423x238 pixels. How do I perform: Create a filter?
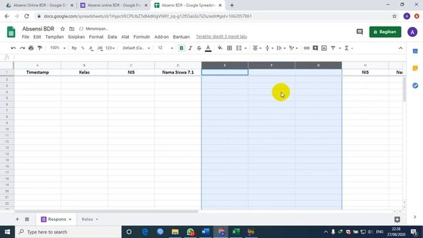point(333,48)
